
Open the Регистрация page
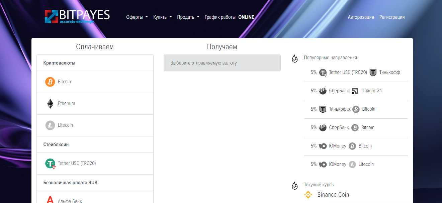coord(392,17)
